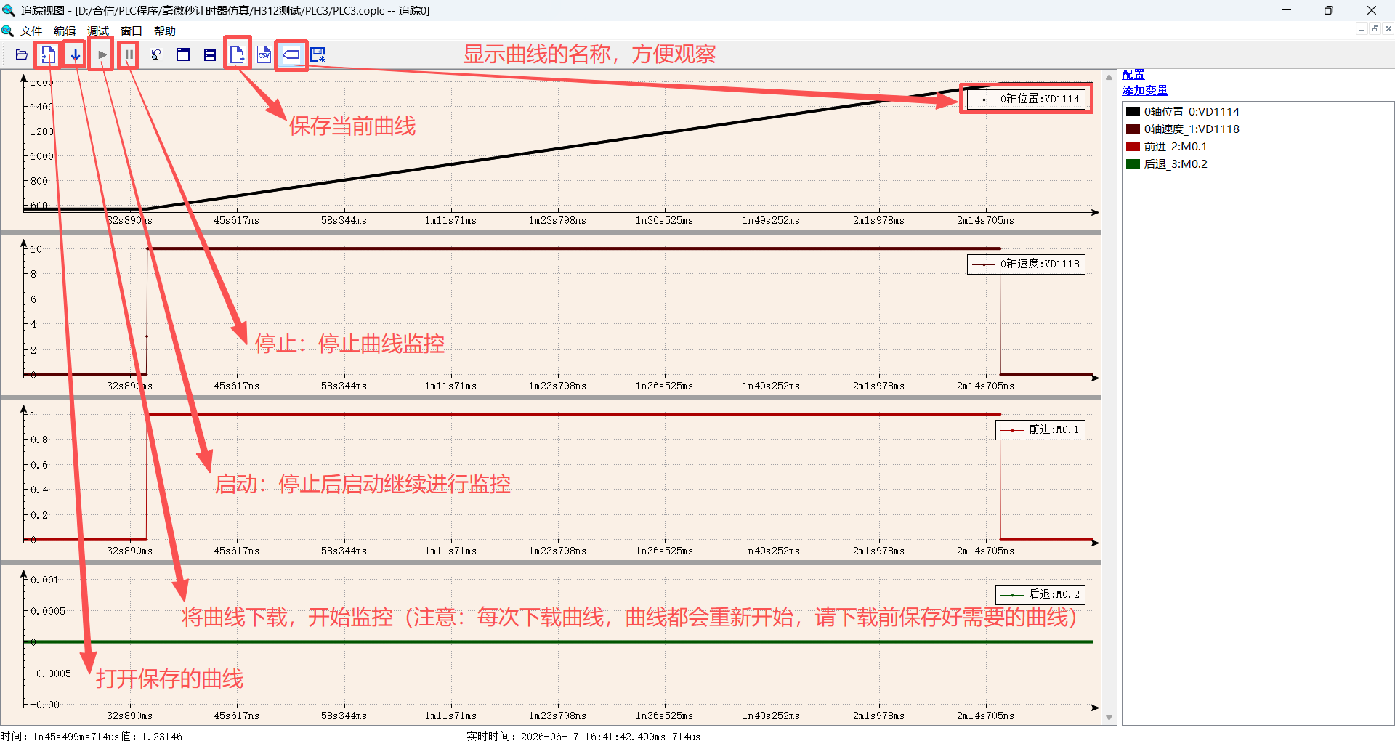Screen dimensions: 1395x741
Task: Switch to single-window chart layout
Action: click(x=183, y=54)
